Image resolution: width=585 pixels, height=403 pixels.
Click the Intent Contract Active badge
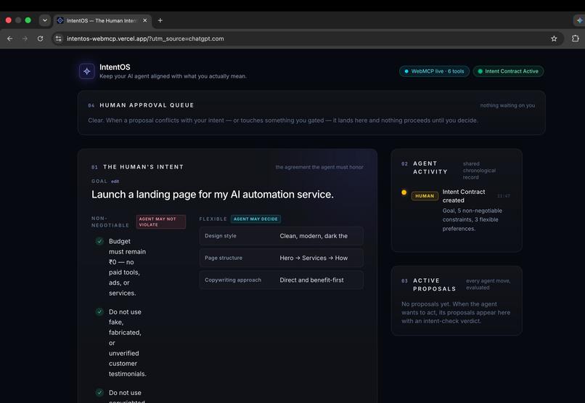coord(508,71)
